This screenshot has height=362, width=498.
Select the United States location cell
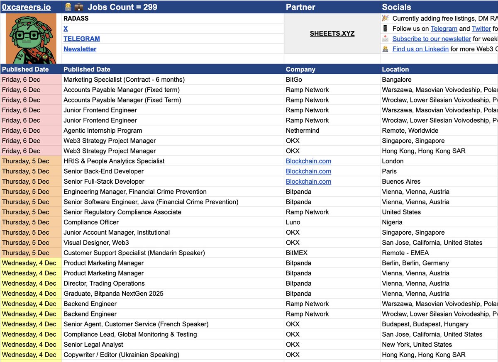pos(439,212)
